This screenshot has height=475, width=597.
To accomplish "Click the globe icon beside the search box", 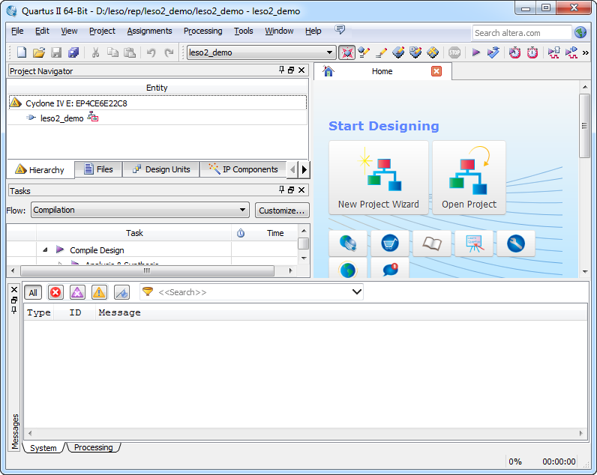I will tap(580, 33).
